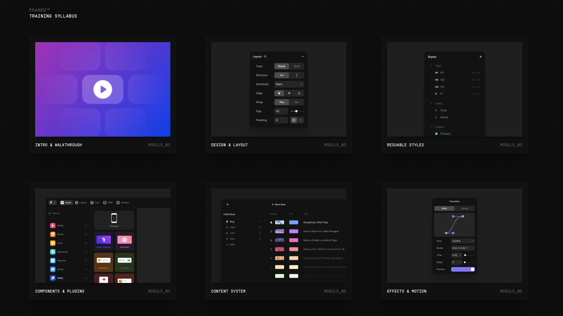563x316 pixels.
Task: Click the Layout panel info icon
Action: pyautogui.click(x=265, y=56)
